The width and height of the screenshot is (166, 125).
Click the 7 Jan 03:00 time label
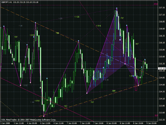coord(72,123)
